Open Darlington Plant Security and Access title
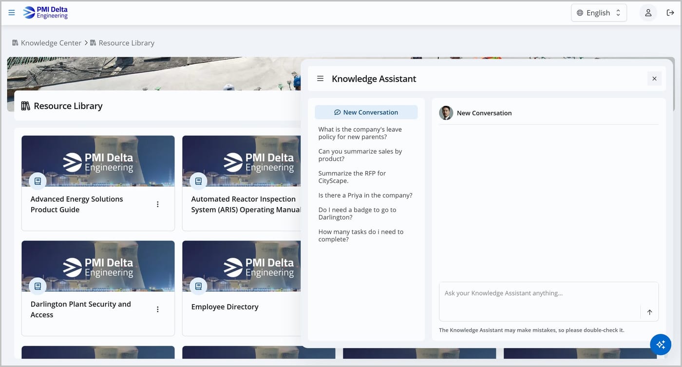682x367 pixels. point(81,309)
